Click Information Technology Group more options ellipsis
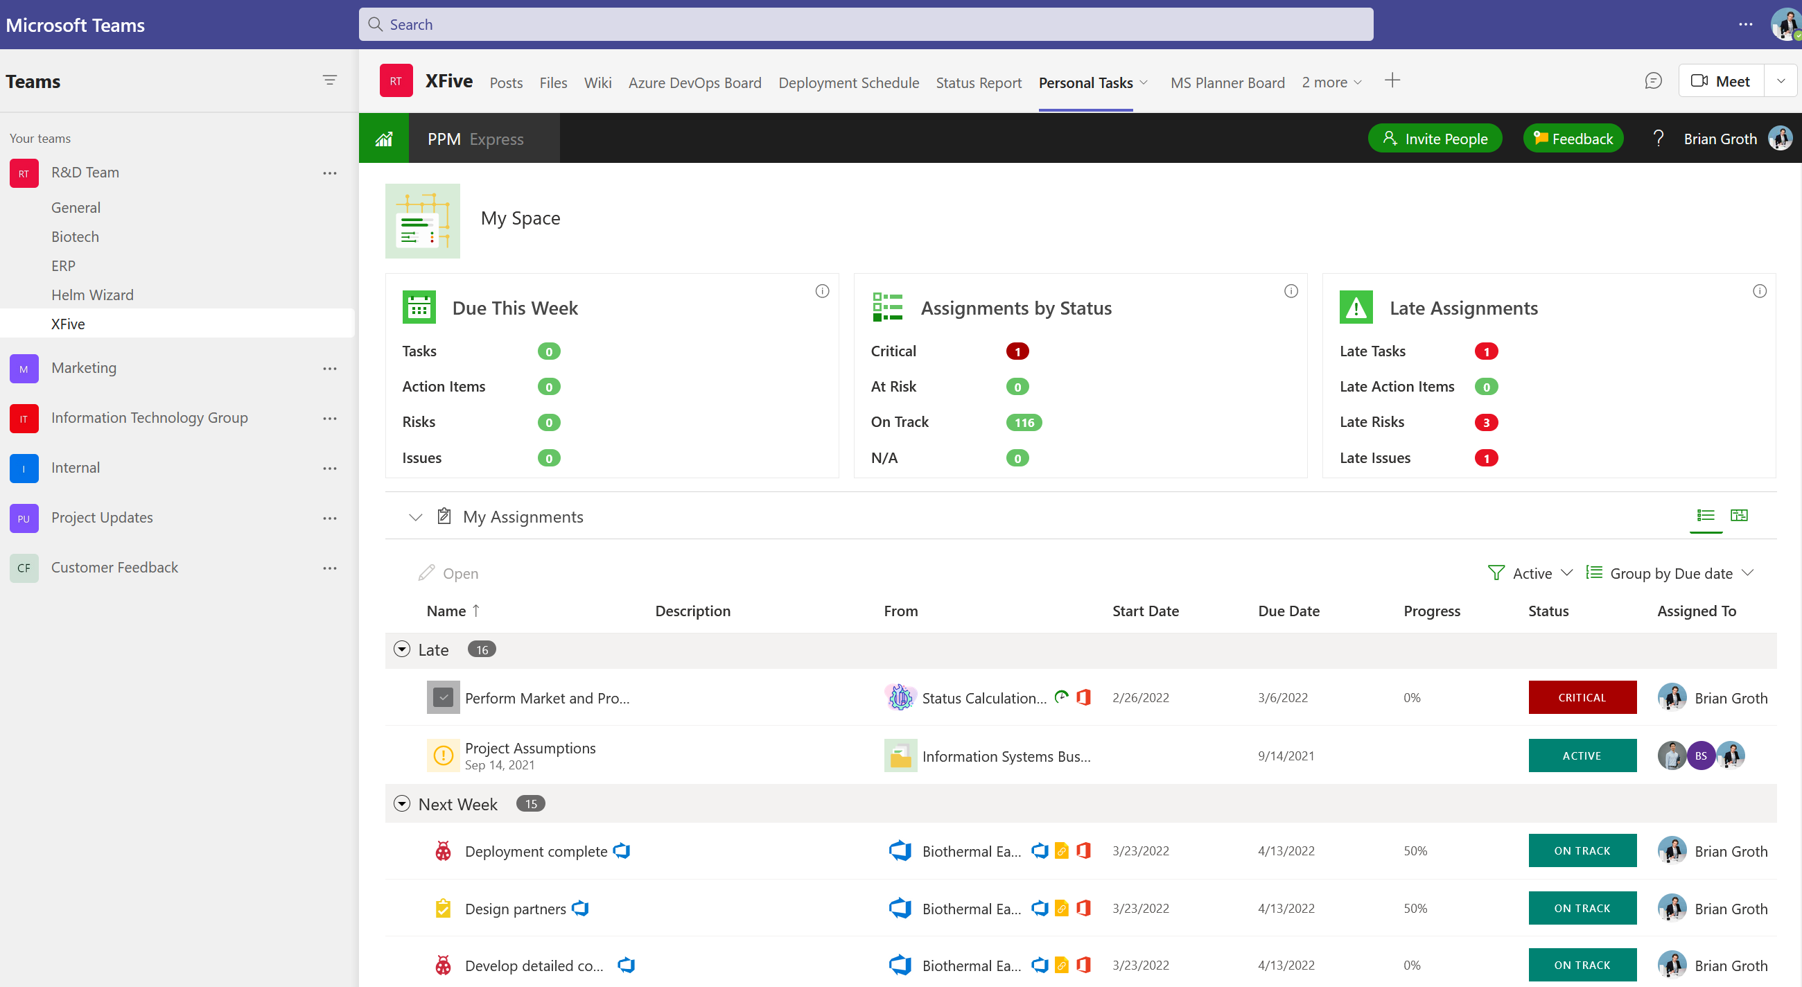This screenshot has height=987, width=1802. tap(329, 418)
